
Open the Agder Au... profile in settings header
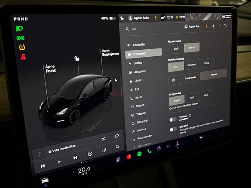[192, 27]
